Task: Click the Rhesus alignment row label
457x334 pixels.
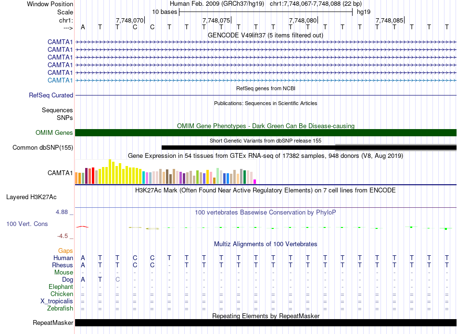Action: click(63, 265)
